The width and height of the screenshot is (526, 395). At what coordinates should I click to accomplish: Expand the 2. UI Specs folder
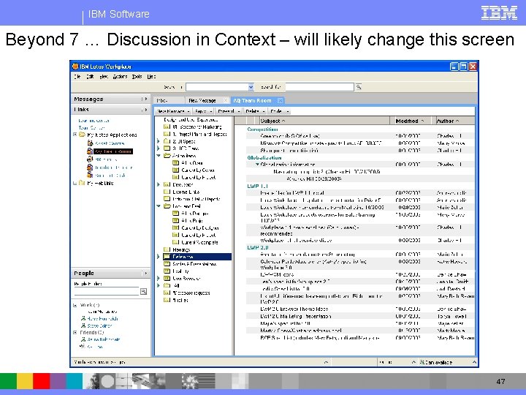tap(159, 141)
